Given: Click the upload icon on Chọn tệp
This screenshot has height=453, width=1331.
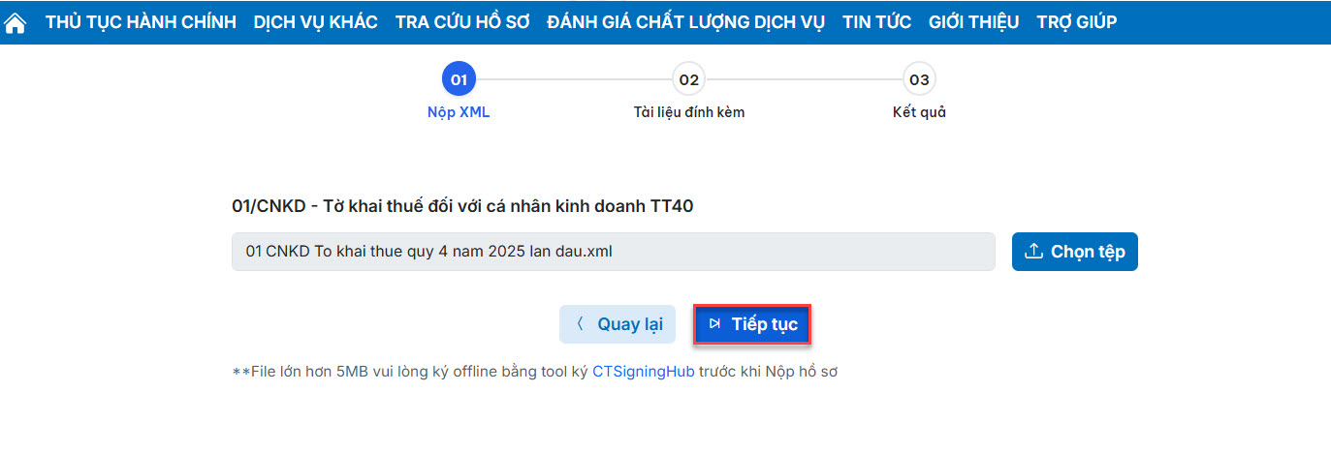Looking at the screenshot, I should click(x=1033, y=252).
